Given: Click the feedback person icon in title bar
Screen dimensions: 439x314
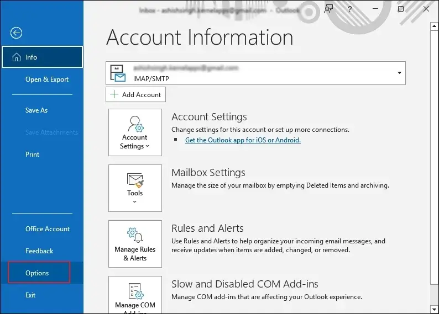Looking at the screenshot, I should tap(328, 9).
